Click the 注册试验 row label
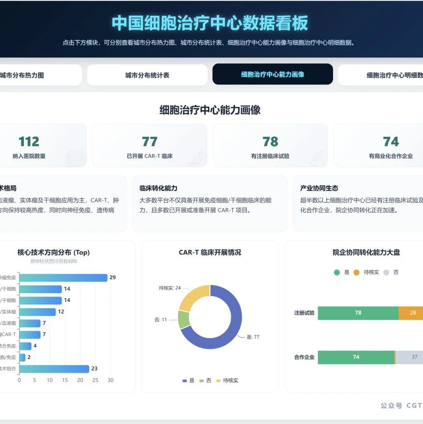This screenshot has height=424, width=423. click(304, 313)
